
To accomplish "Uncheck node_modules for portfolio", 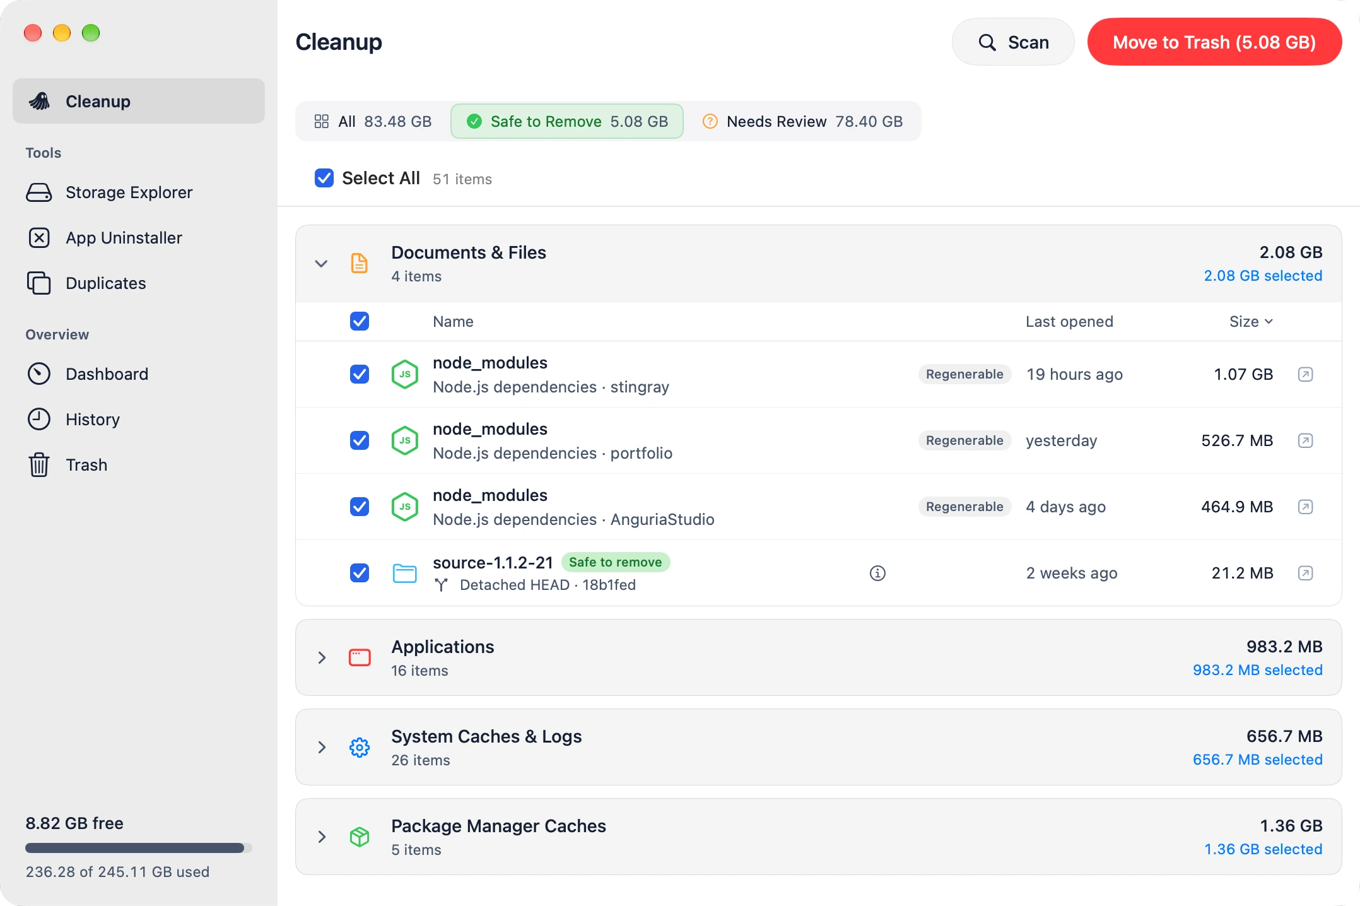I will point(360,440).
